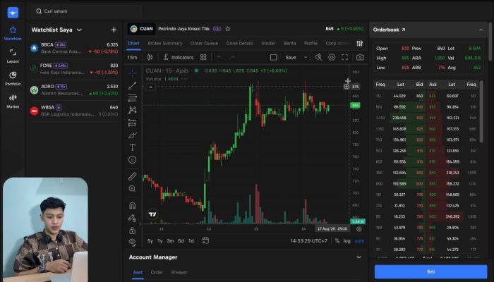Open the emoji icons tool
Image resolution: width=494 pixels, height=282 pixels.
point(133,160)
